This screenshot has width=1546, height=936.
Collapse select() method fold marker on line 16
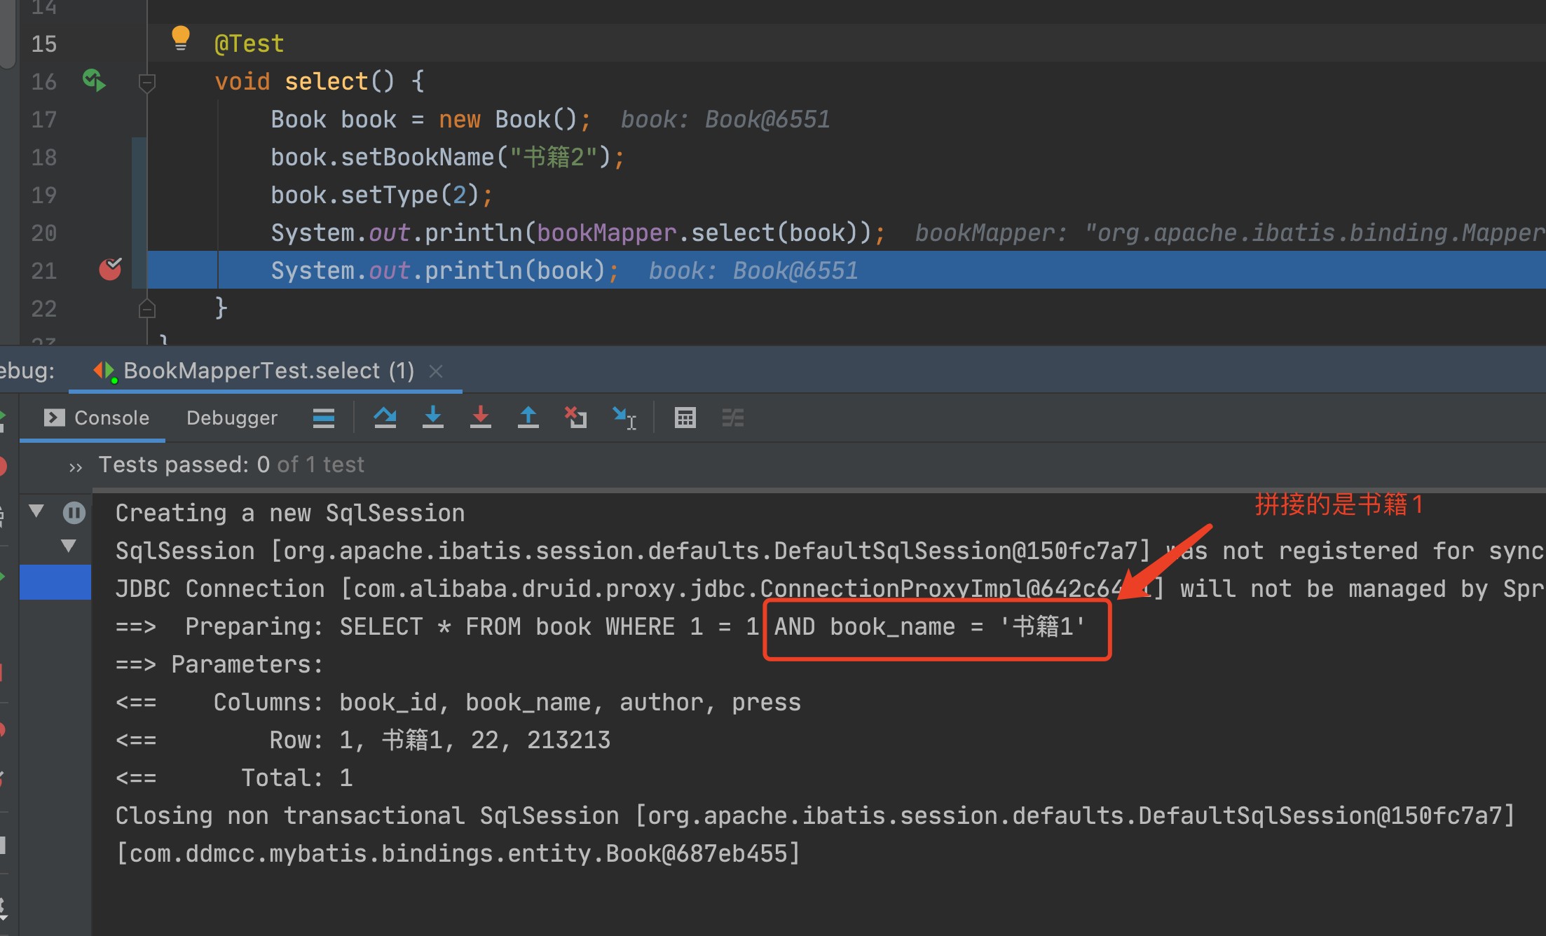[x=146, y=82]
